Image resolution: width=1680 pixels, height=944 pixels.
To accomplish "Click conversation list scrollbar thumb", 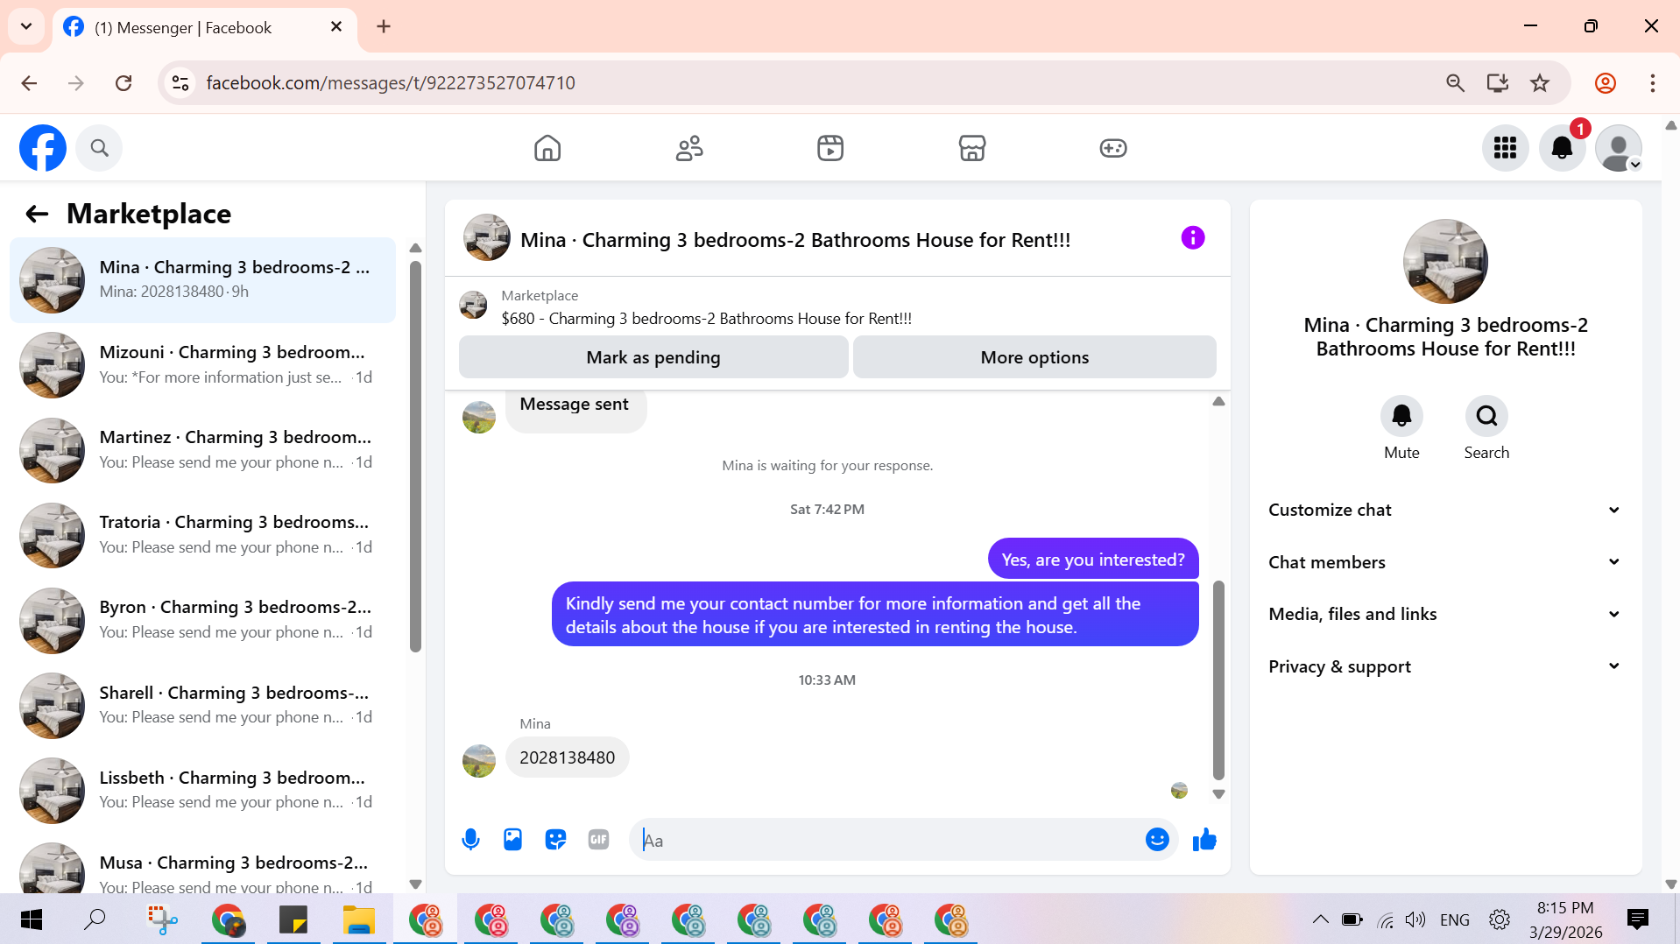I will (416, 455).
